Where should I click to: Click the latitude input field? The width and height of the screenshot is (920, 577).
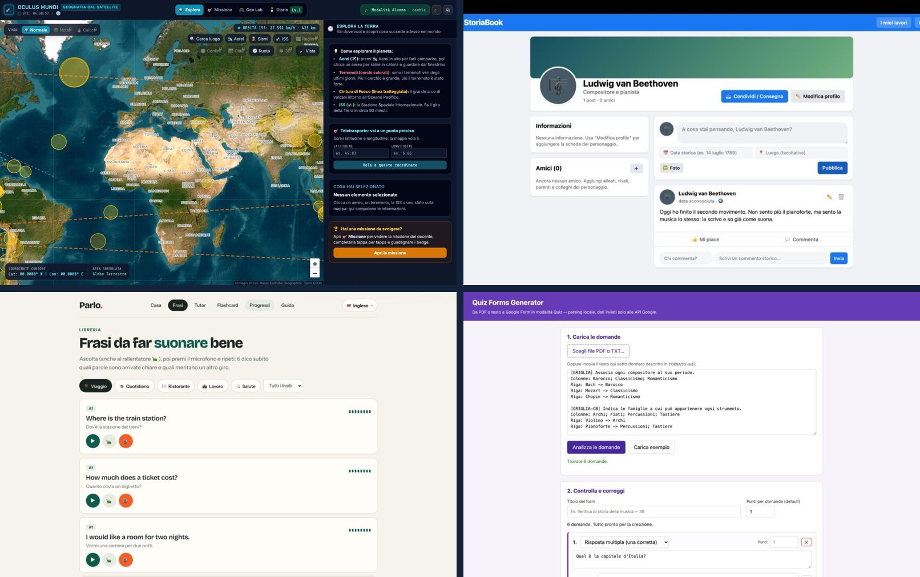click(361, 153)
